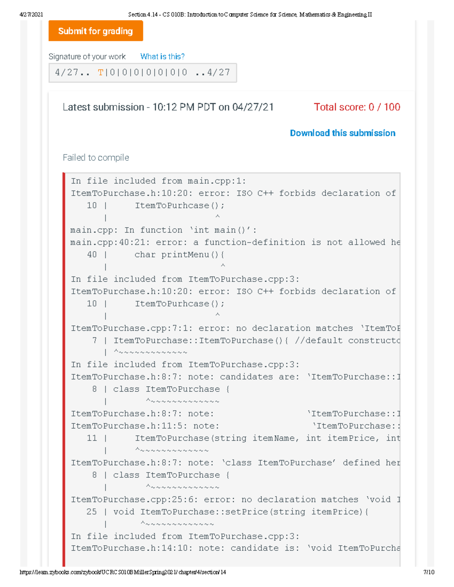This screenshot has height=587, width=454.
Task: Click the Submit for grading button
Action: coord(96,31)
